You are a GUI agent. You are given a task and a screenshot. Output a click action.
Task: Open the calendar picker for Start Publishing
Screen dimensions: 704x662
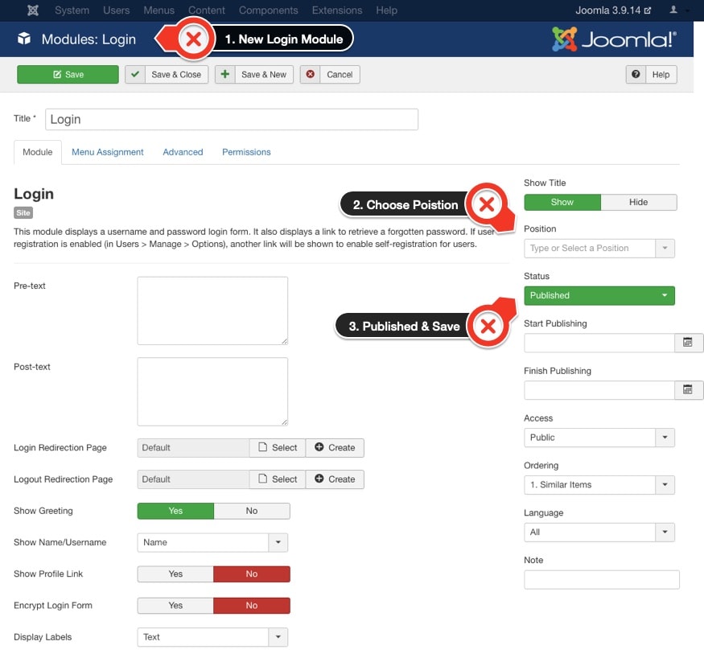tap(690, 343)
